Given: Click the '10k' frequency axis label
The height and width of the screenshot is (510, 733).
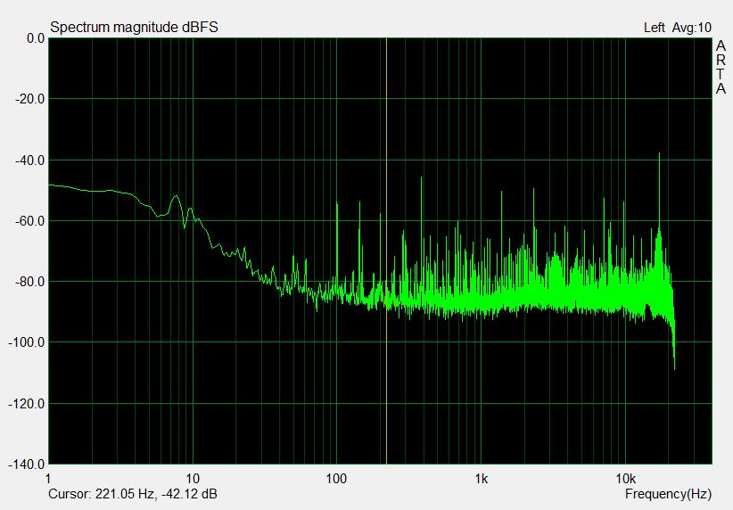Looking at the screenshot, I should tap(625, 479).
